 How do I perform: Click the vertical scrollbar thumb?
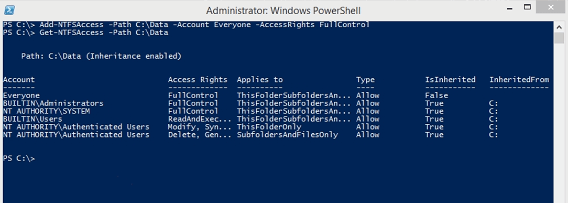pos(559,38)
